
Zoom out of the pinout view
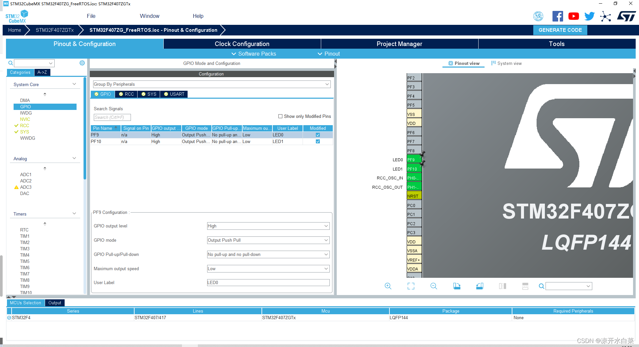tap(434, 286)
